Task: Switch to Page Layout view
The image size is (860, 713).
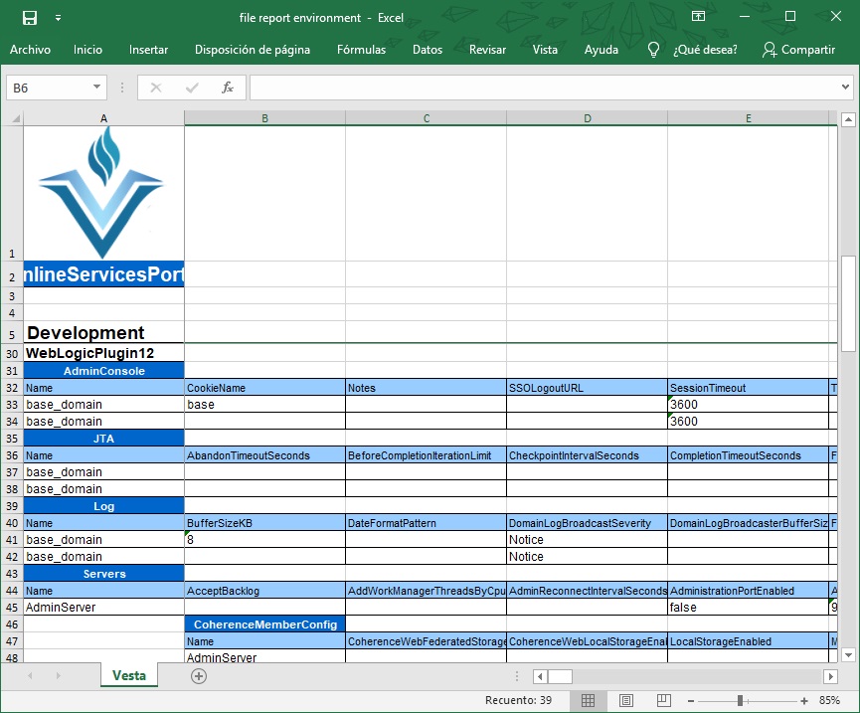Action: click(626, 699)
